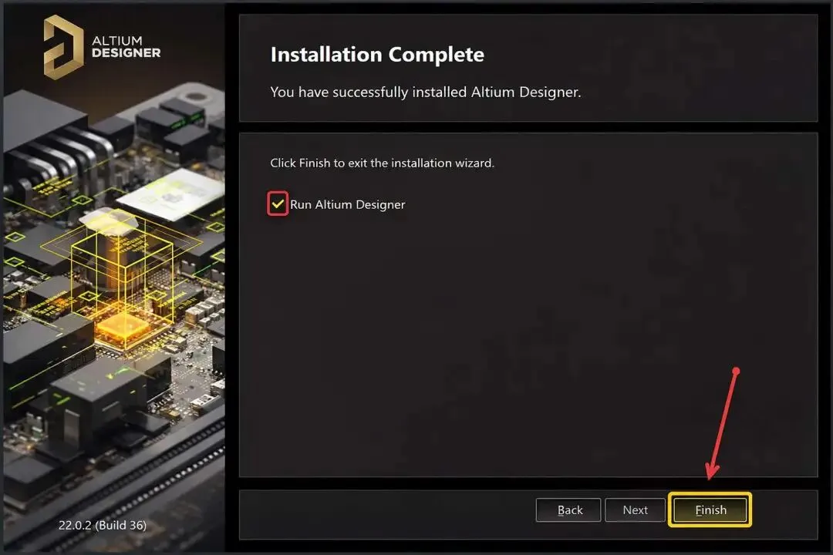Viewport: 833px width, 555px height.
Task: Go to the previous step with Back
Action: click(x=568, y=510)
